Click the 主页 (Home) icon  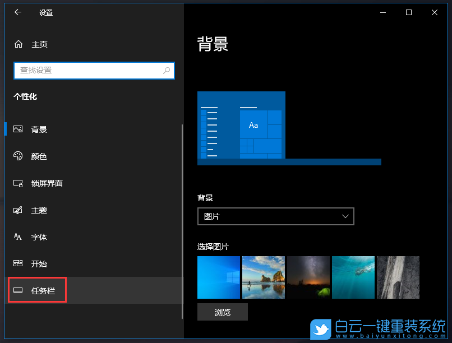(x=18, y=44)
